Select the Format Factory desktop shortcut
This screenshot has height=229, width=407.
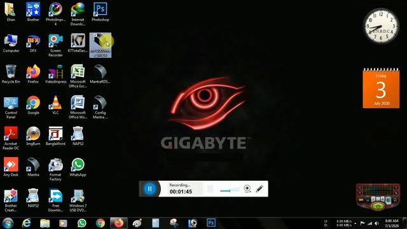pyautogui.click(x=55, y=169)
